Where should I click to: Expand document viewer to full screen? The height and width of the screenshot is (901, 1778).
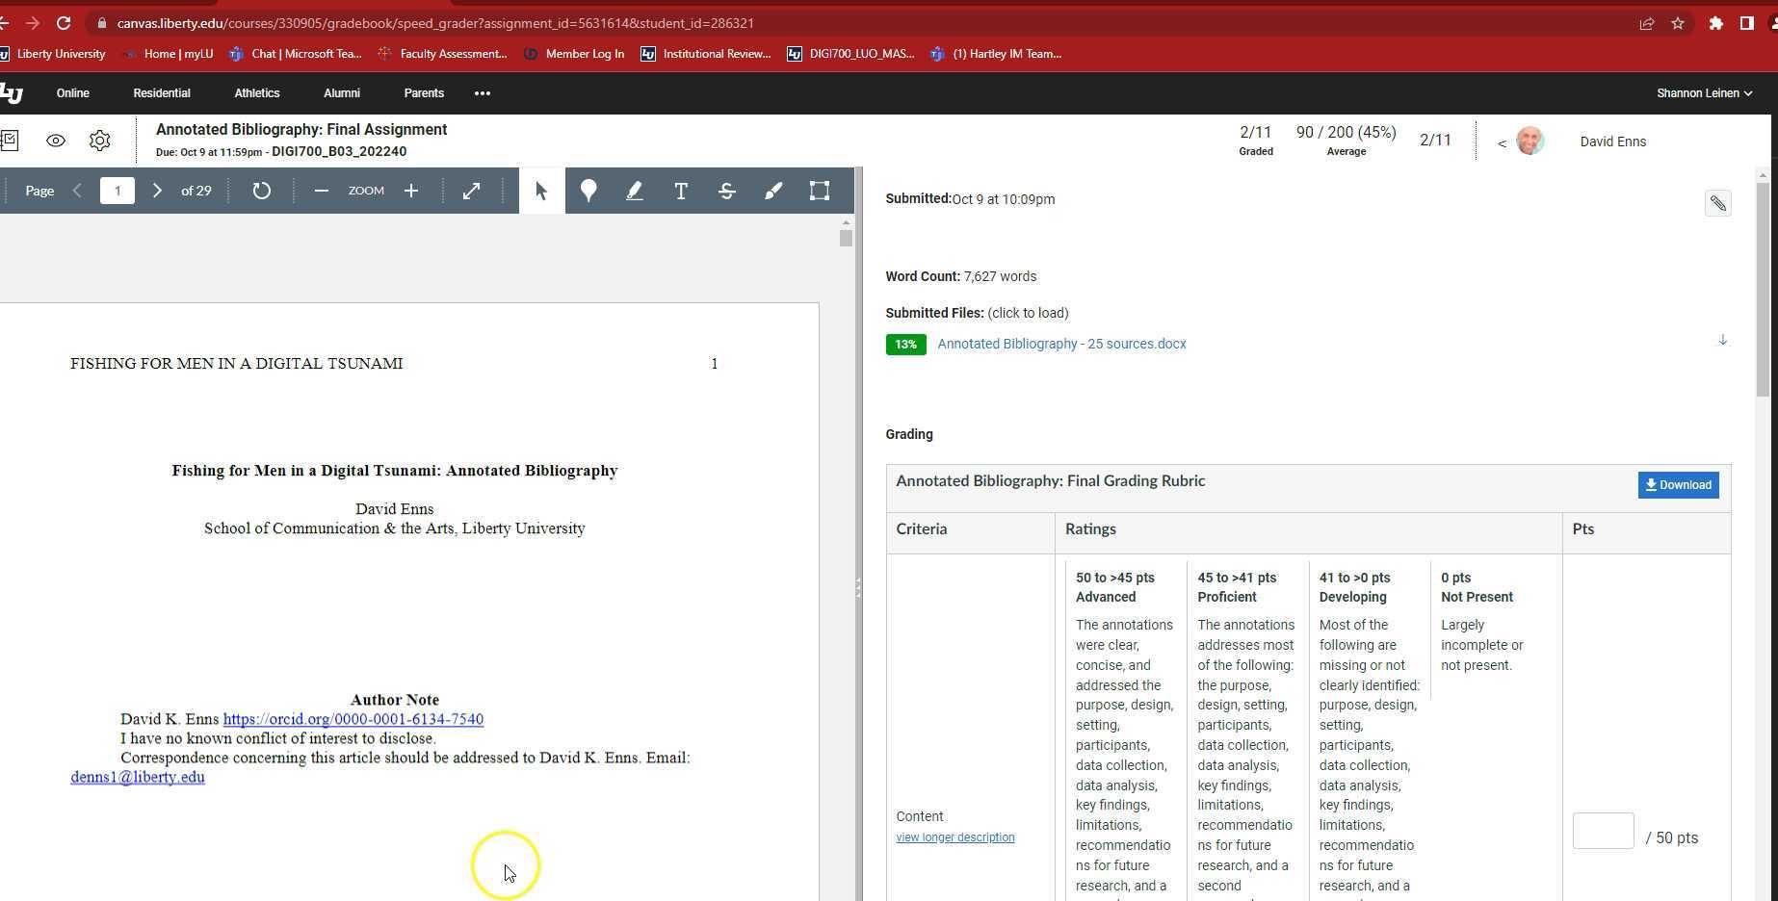471,191
